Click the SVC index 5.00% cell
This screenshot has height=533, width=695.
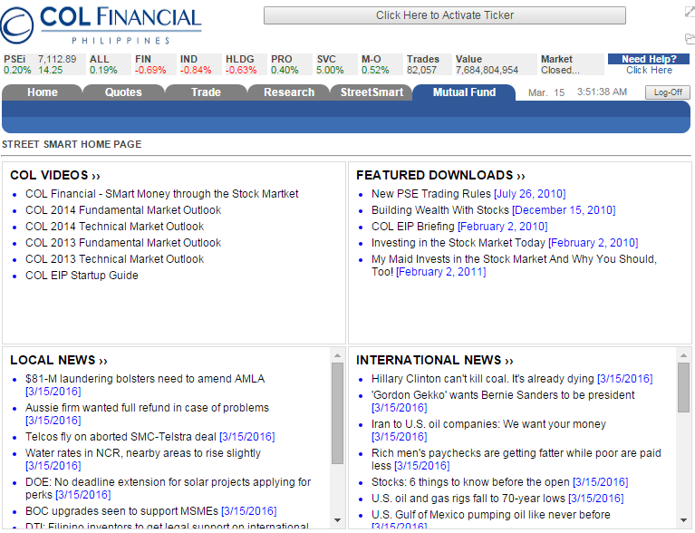[x=336, y=64]
